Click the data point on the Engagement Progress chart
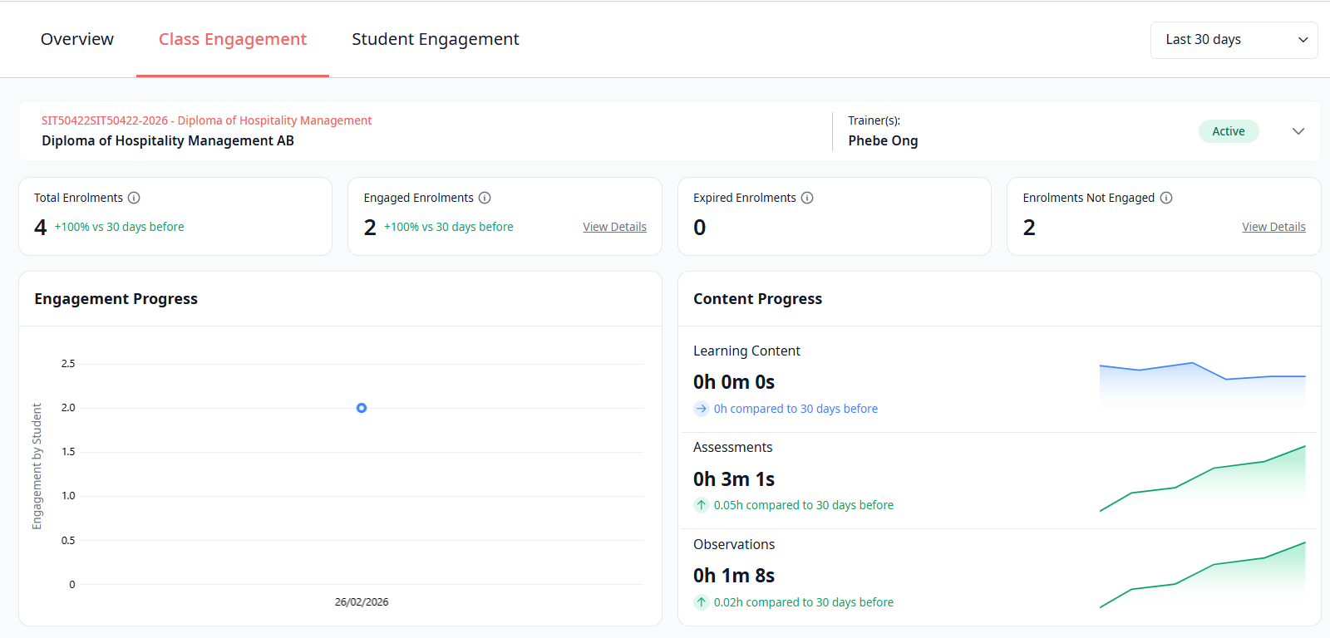The width and height of the screenshot is (1330, 638). click(362, 408)
